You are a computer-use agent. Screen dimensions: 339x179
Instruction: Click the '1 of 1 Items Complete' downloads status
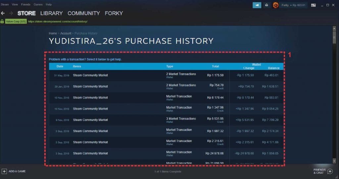point(168,172)
